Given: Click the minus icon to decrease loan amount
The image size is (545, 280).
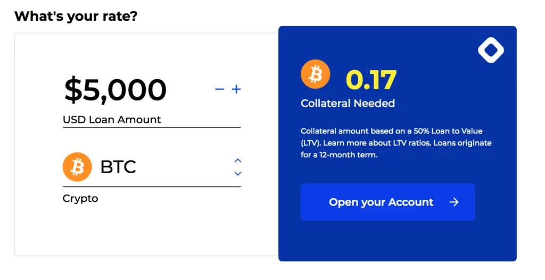Looking at the screenshot, I should (x=219, y=89).
